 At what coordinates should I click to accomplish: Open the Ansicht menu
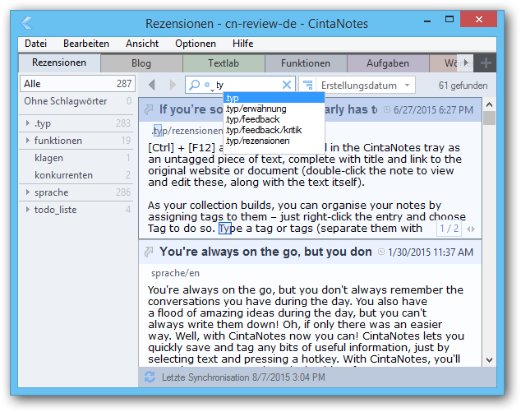click(142, 44)
